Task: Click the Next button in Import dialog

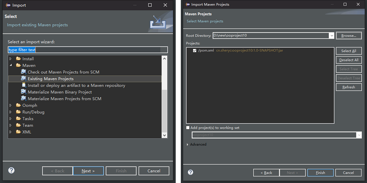Action: (x=88, y=171)
